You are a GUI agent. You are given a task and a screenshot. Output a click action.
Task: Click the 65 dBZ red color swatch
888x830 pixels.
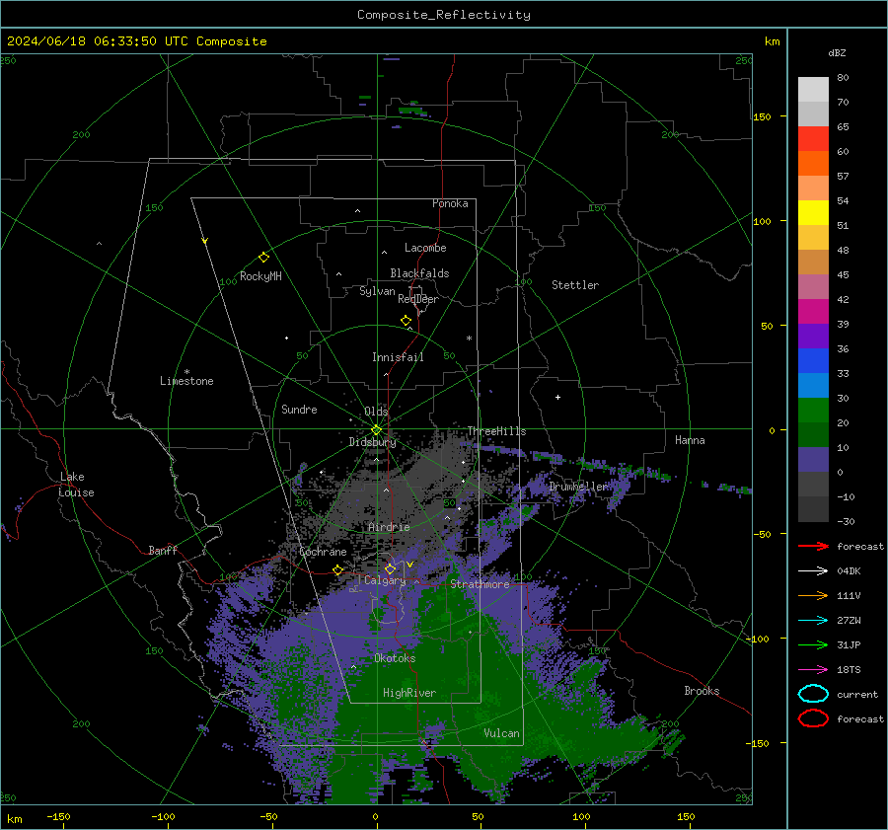tap(813, 139)
